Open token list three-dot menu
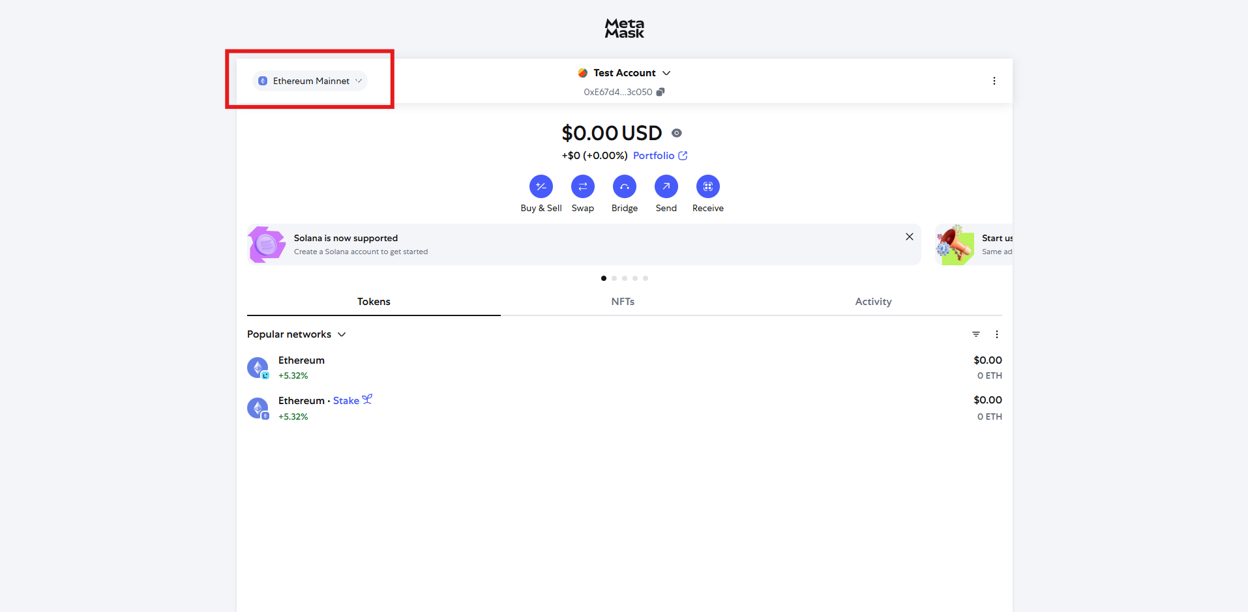This screenshot has height=612, width=1248. click(996, 334)
